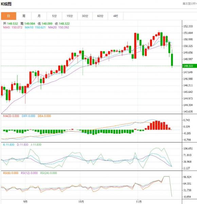Click the K: 11.830 KDJ label
Image resolution: width=197 pixels, height=204 pixels.
tap(9, 144)
